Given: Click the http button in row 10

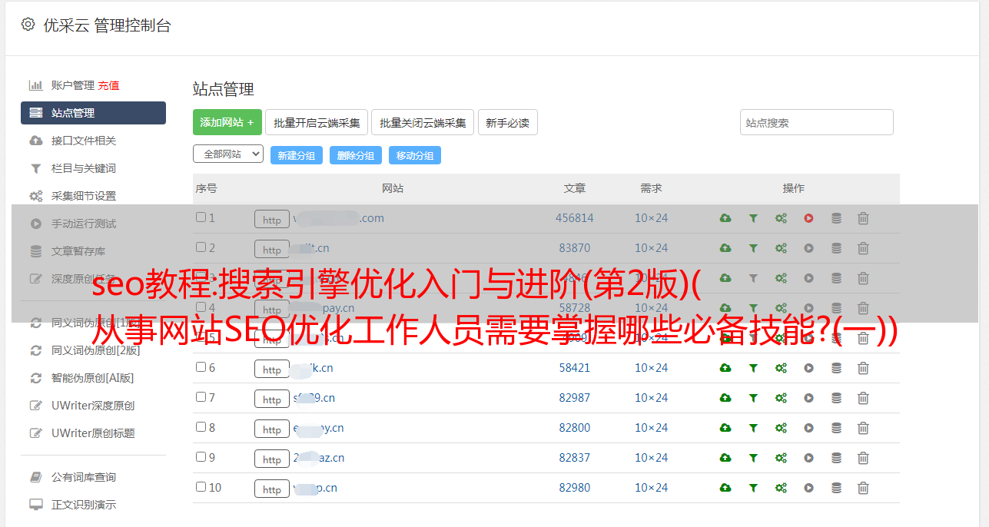Looking at the screenshot, I should pos(272,489).
